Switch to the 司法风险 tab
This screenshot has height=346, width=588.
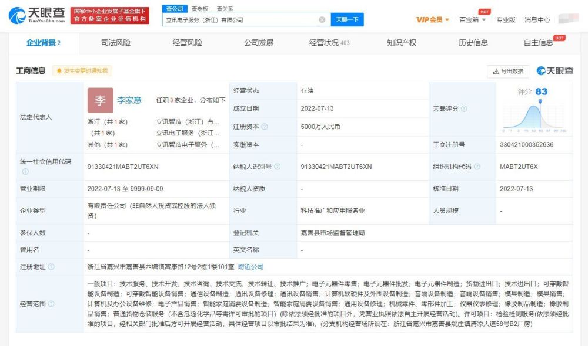(x=116, y=43)
